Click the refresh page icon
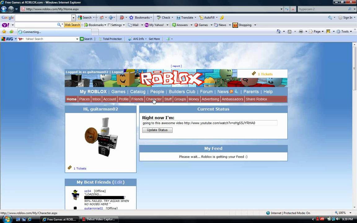Image resolution: width=357 pixels, height=223 pixels. [x=287, y=9]
